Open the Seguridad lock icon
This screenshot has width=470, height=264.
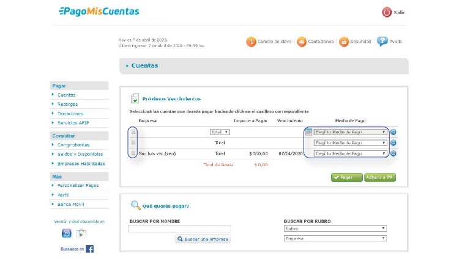(x=344, y=42)
